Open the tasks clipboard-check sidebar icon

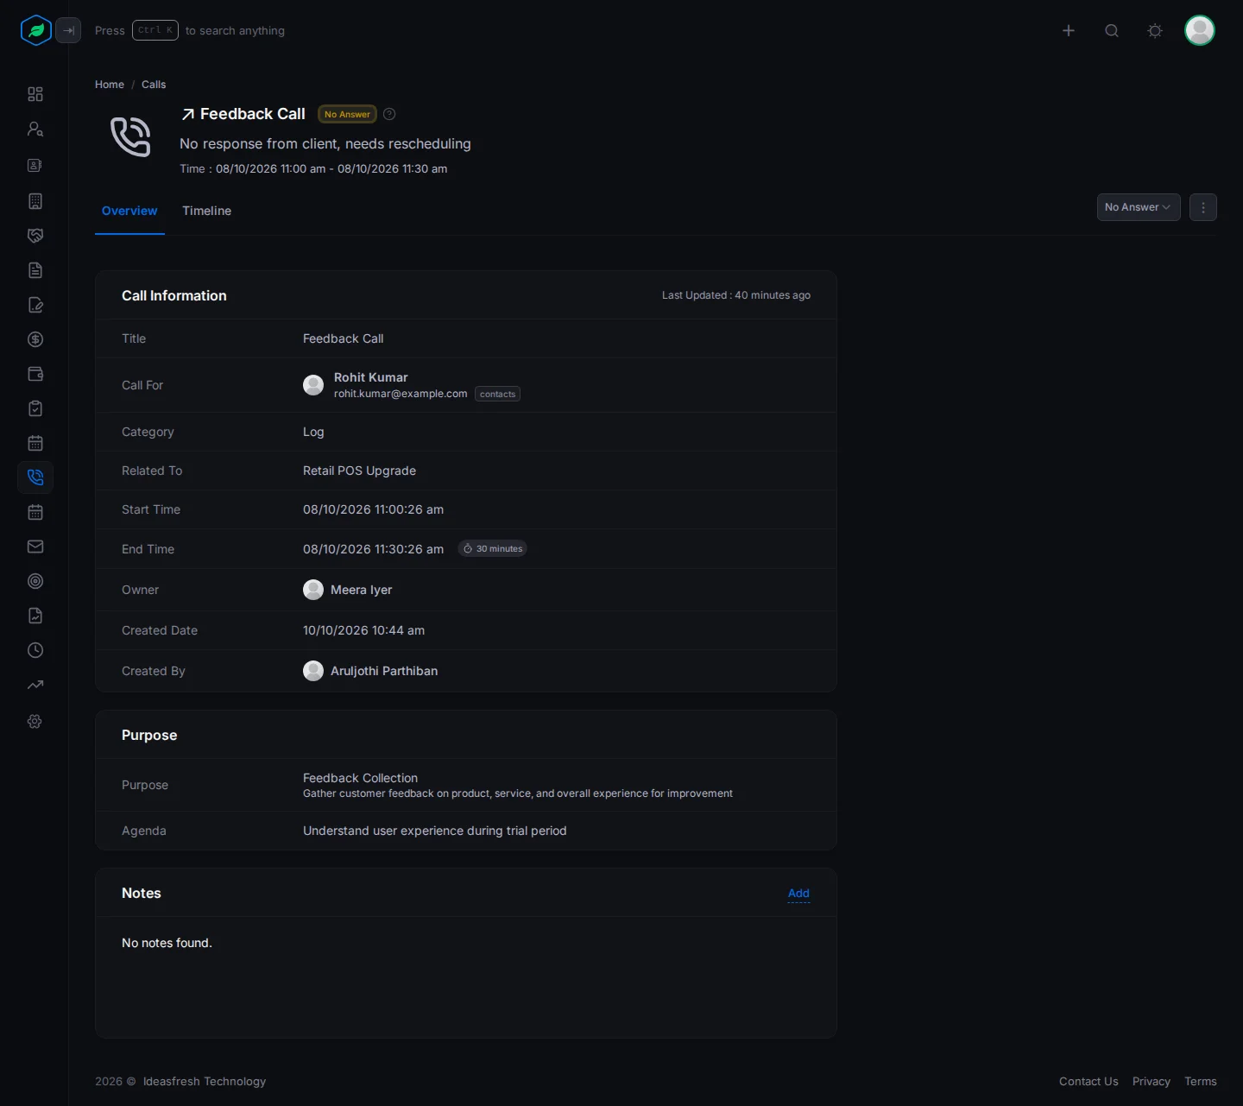tap(35, 408)
